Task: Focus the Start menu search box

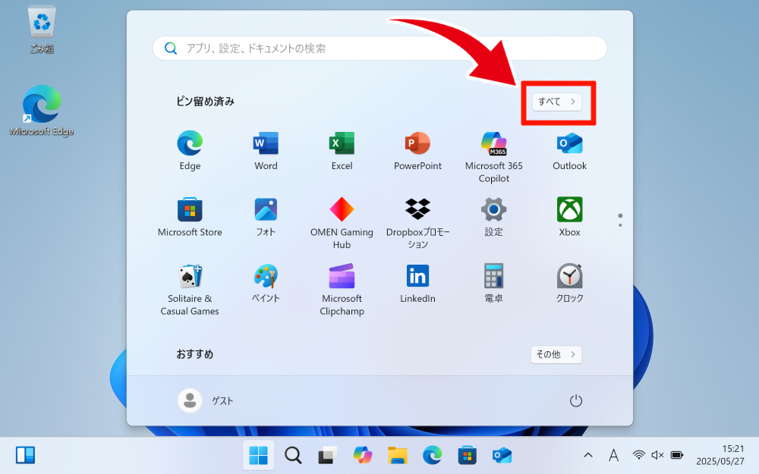Action: pos(379,49)
